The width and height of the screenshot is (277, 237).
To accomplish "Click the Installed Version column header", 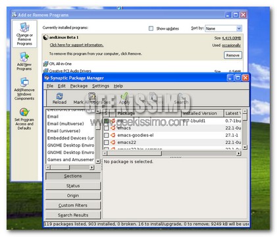I will (x=203, y=113).
